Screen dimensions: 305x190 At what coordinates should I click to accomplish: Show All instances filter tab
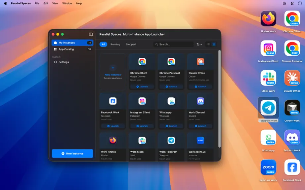click(x=103, y=45)
